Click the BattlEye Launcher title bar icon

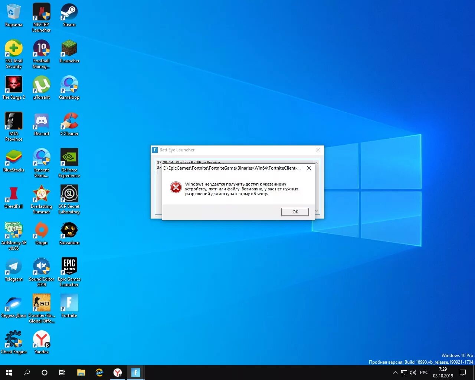click(155, 150)
